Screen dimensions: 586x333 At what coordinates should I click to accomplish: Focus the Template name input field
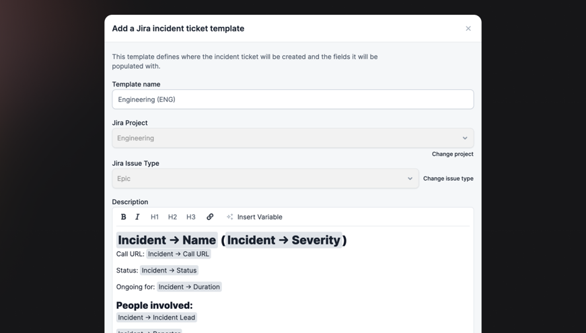[293, 99]
